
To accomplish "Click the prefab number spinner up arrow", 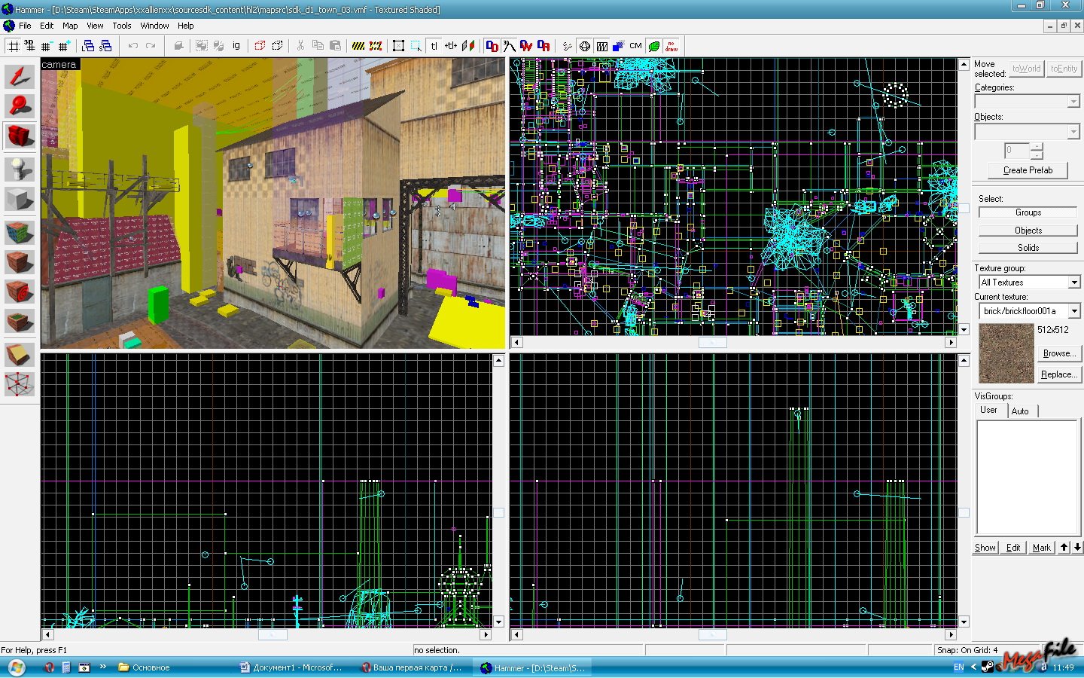I will coord(1037,146).
